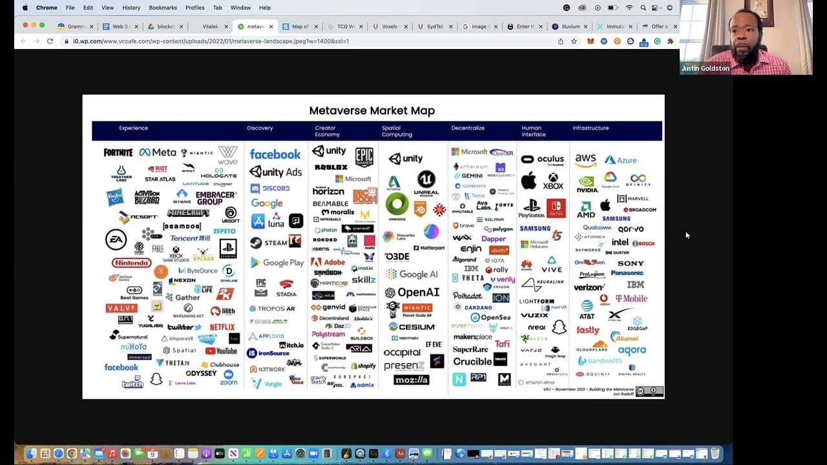Screen dimensions: 827x465
Task: Open the Help menu
Action: point(265,8)
